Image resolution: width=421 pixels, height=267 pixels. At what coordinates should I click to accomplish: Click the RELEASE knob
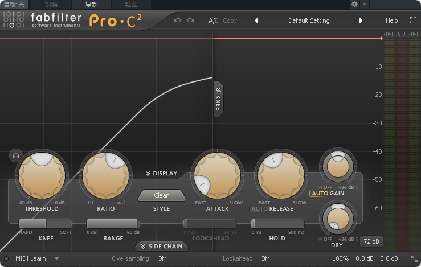[281, 175]
